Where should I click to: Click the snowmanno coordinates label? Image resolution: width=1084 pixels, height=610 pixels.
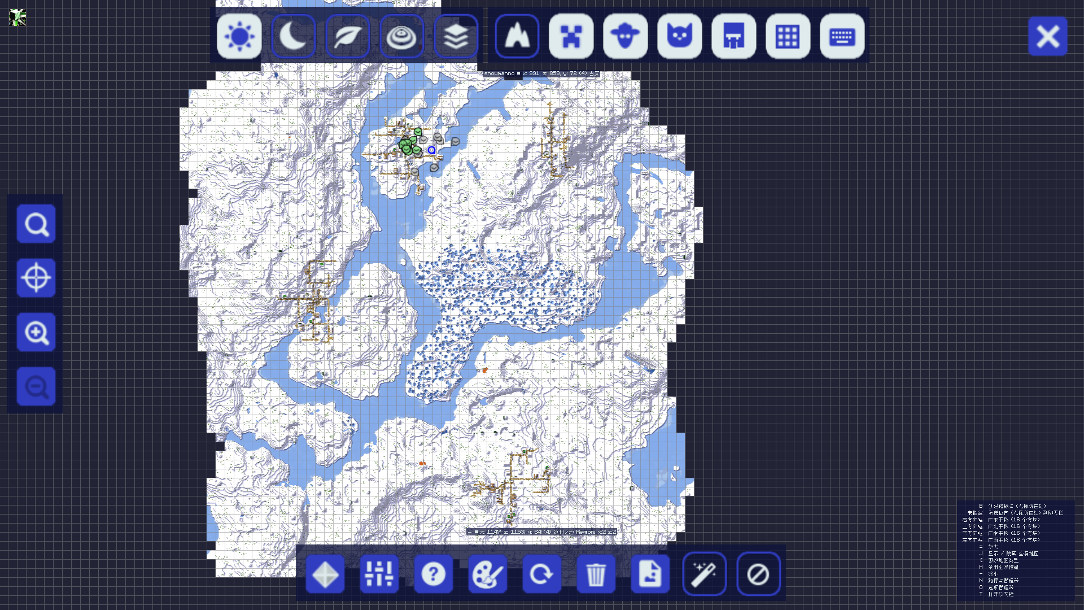pos(541,73)
